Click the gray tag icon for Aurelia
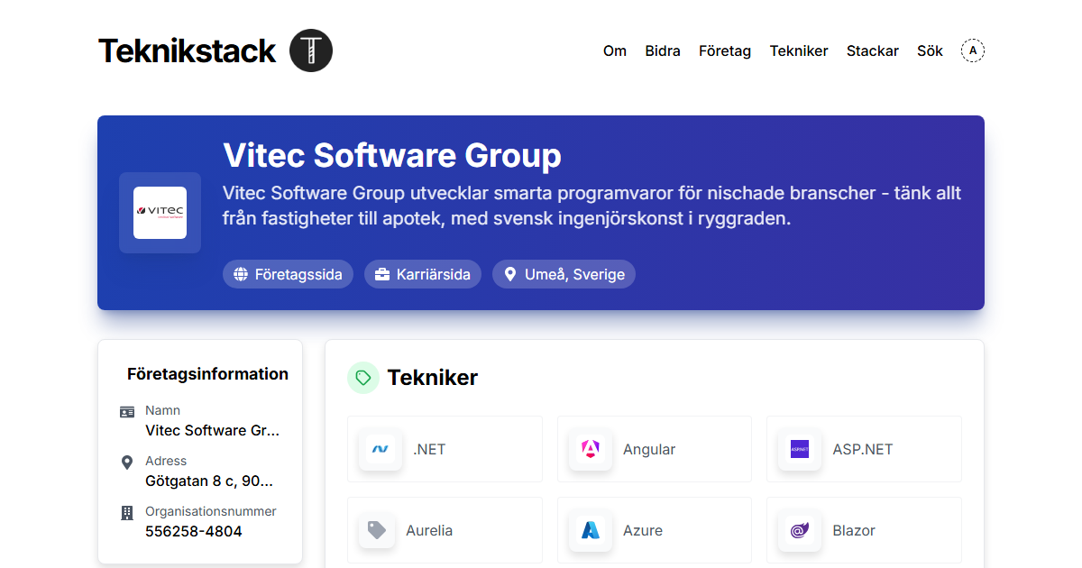Image resolution: width=1082 pixels, height=568 pixels. 377,530
